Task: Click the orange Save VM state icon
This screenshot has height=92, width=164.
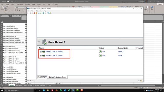Action: 36,13
